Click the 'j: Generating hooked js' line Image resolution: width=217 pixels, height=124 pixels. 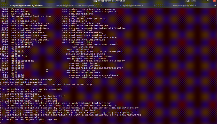coord(50,110)
